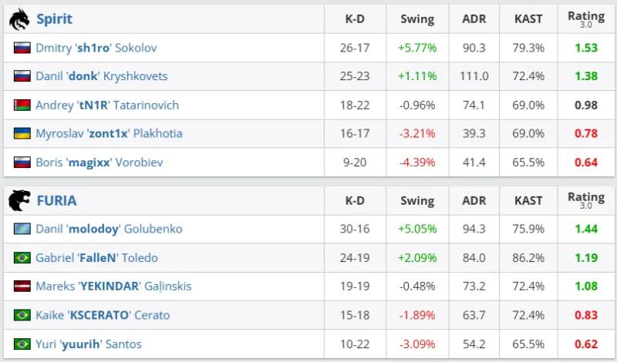
Task: Open the FURIA team page link
Action: [56, 202]
